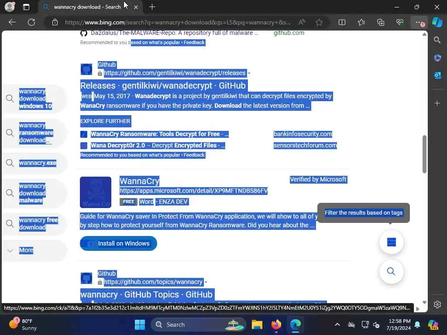Open Browser essentials heart icon
Screen dimensions: 447x335
coord(400,22)
